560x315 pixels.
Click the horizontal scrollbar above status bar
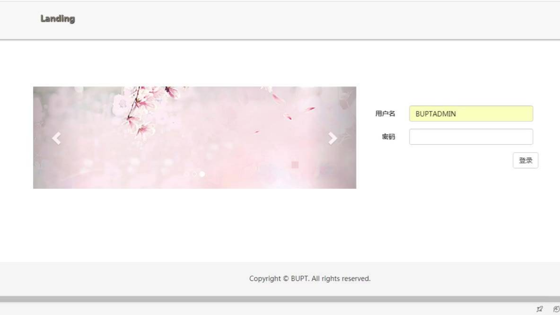pyautogui.click(x=280, y=299)
